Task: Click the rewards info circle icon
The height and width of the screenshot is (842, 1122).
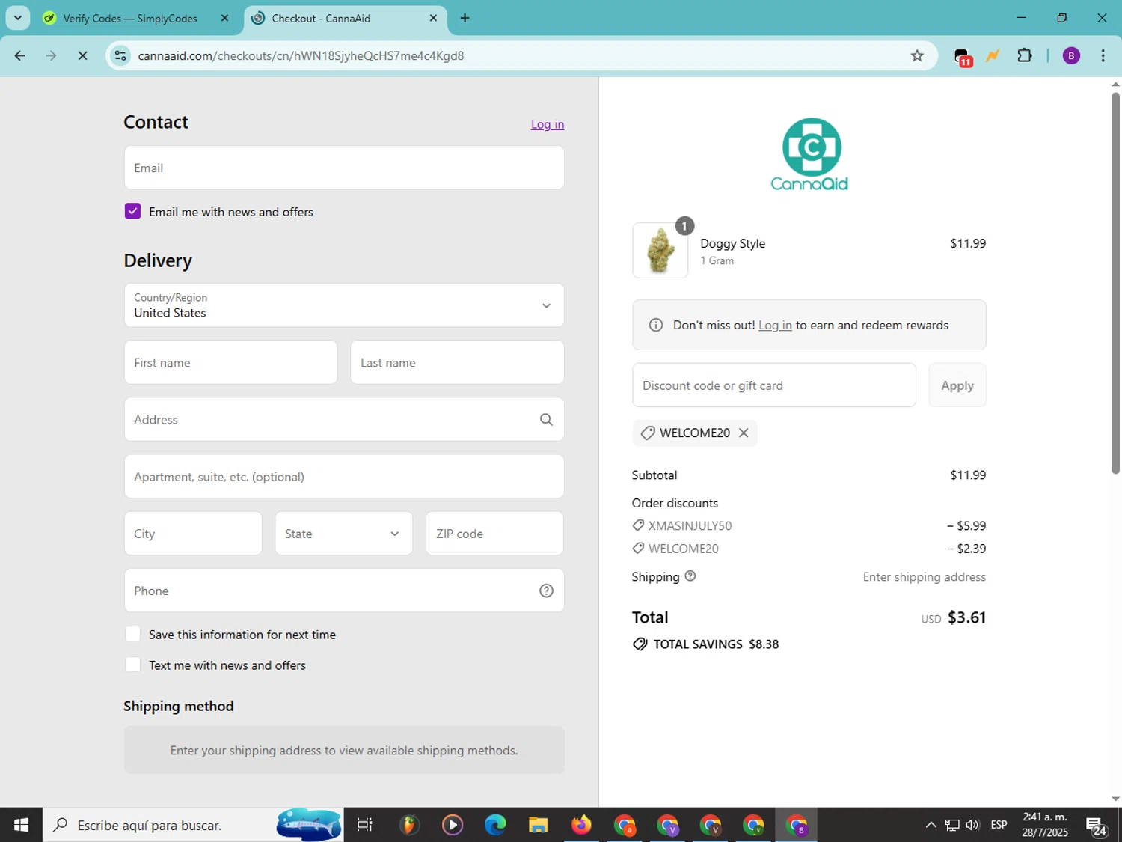Action: click(656, 325)
